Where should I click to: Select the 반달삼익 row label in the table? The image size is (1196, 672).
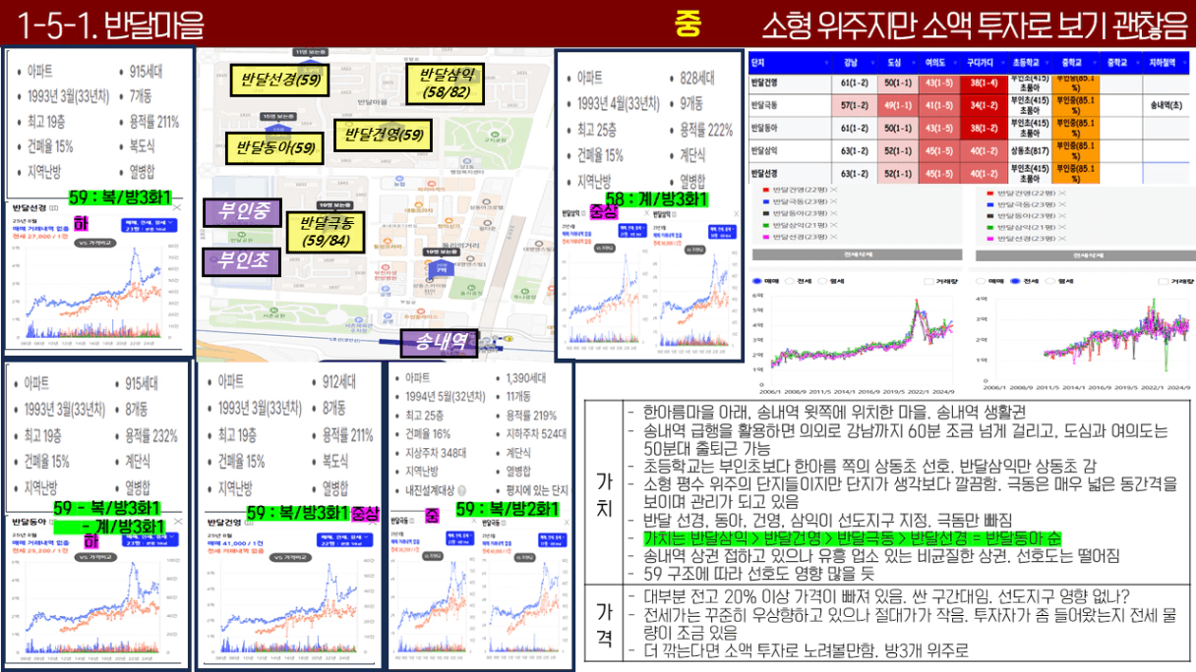click(x=764, y=151)
